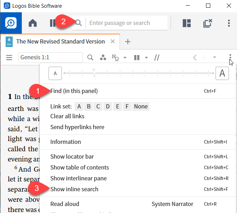Image resolution: width=237 pixels, height=213 pixels.
Task: Choose Find (in this panel)
Action: pos(74,91)
